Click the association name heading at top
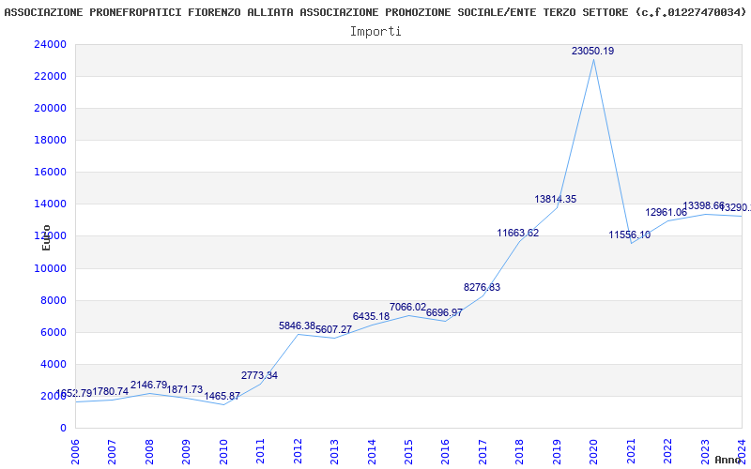The height and width of the screenshot is (469, 751). pos(375,12)
